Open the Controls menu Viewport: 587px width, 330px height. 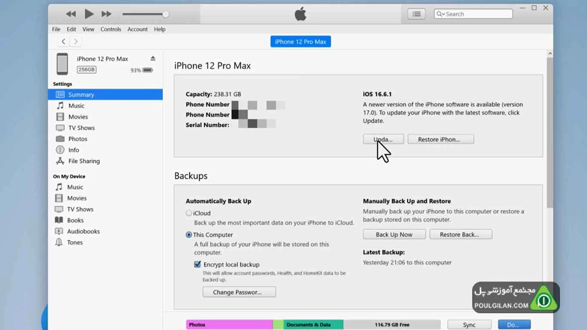(x=111, y=29)
